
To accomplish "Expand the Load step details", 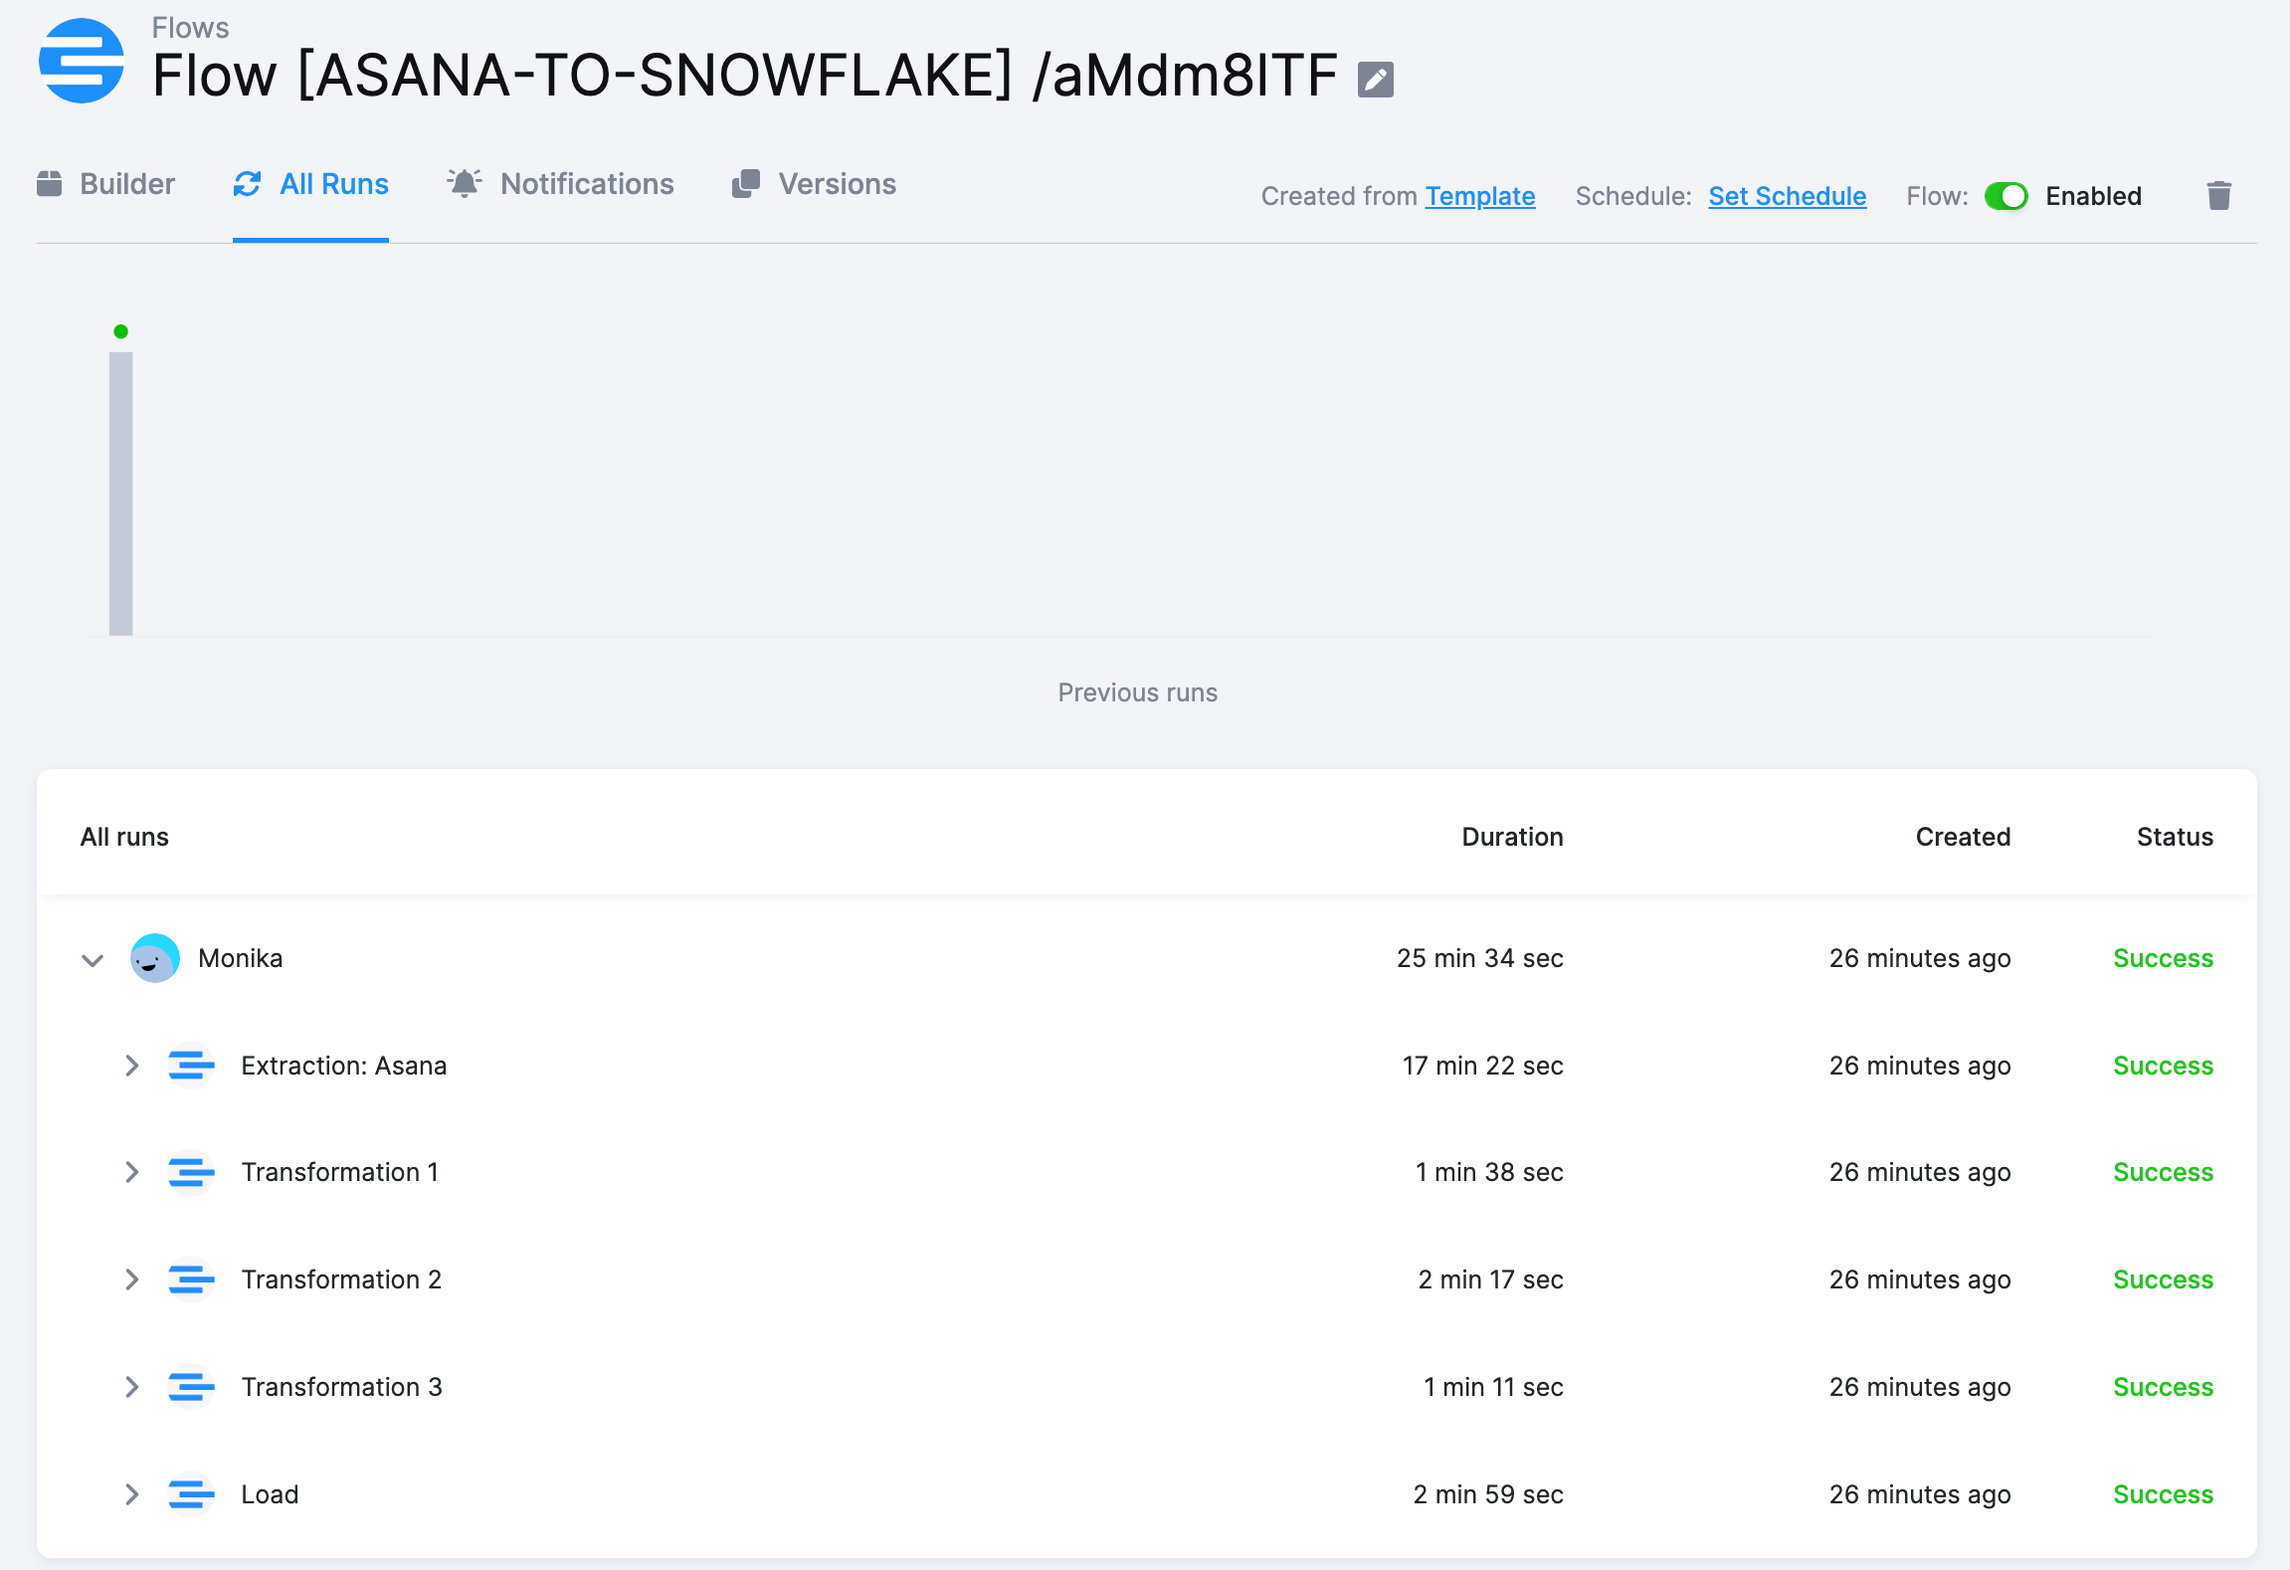I will tap(131, 1493).
